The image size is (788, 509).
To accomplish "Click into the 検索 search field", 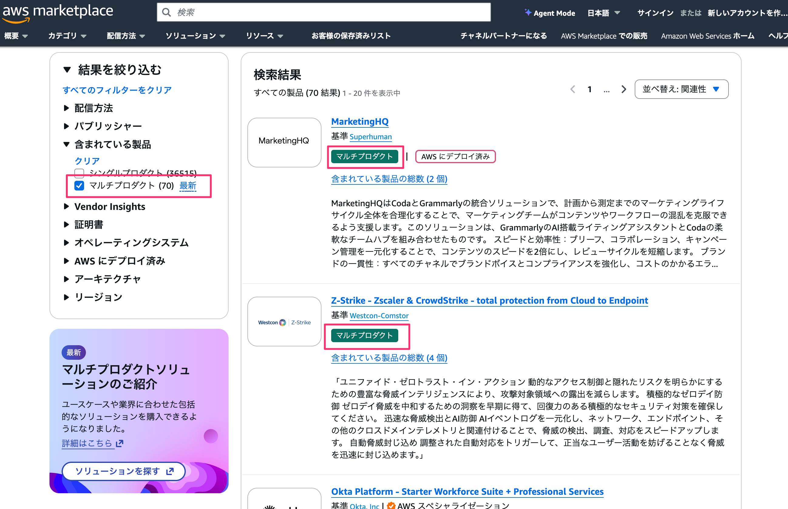I will pos(331,12).
